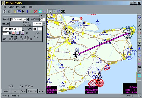Collapse the flight plan panel with small square button
Image resolution: width=142 pixels, height=98 pixels.
(41, 16)
